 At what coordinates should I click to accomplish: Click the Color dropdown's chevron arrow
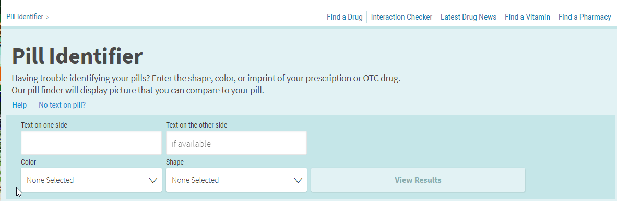pyautogui.click(x=153, y=180)
